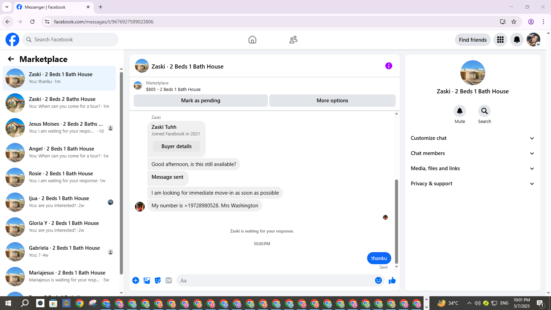Screen dimensions: 551x310
Task: Click Mark as pending button
Action: coord(201,101)
